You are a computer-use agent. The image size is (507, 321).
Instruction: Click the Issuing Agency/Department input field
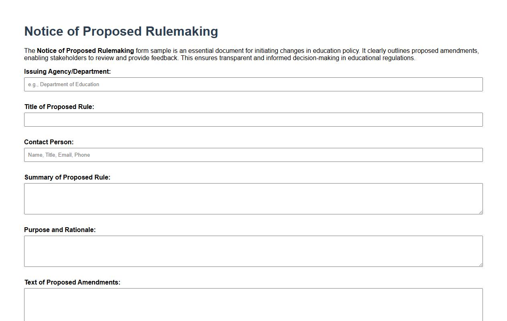pos(253,84)
